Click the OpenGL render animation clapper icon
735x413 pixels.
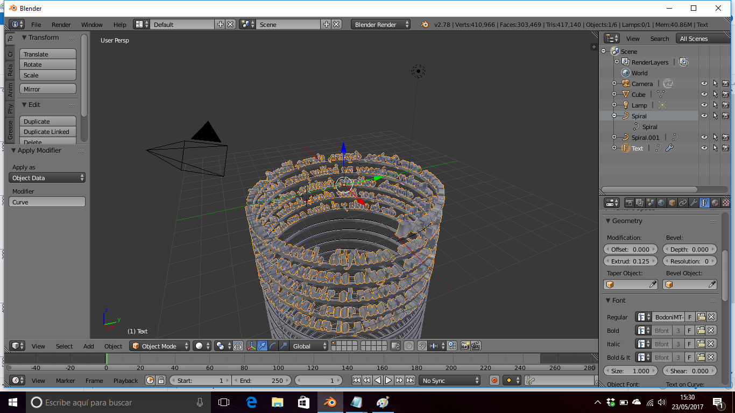[476, 346]
